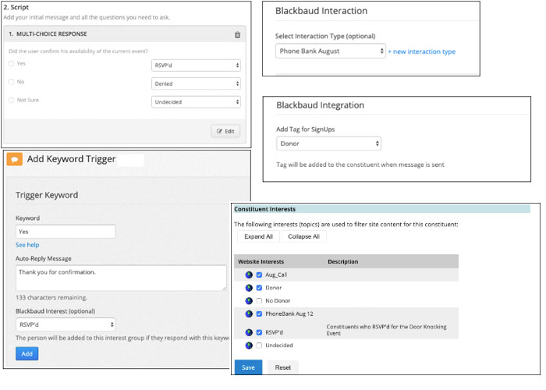This screenshot has width=546, height=390.
Task: Click Expand All in Constituent Interests
Action: pos(258,236)
